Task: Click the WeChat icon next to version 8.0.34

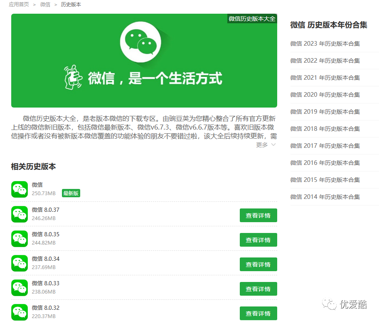Action: [20, 264]
